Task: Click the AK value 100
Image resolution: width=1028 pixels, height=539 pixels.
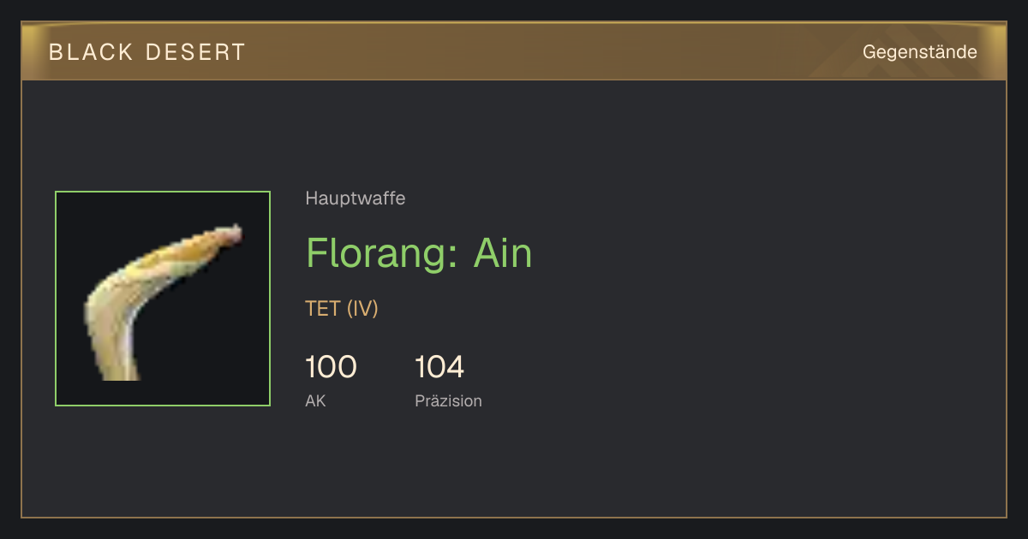Action: (x=331, y=367)
